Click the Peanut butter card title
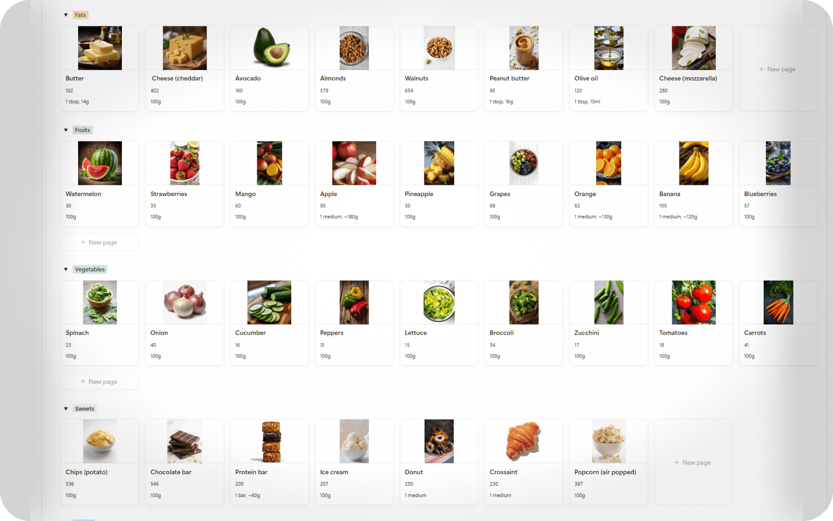This screenshot has width=833, height=521. [x=509, y=79]
